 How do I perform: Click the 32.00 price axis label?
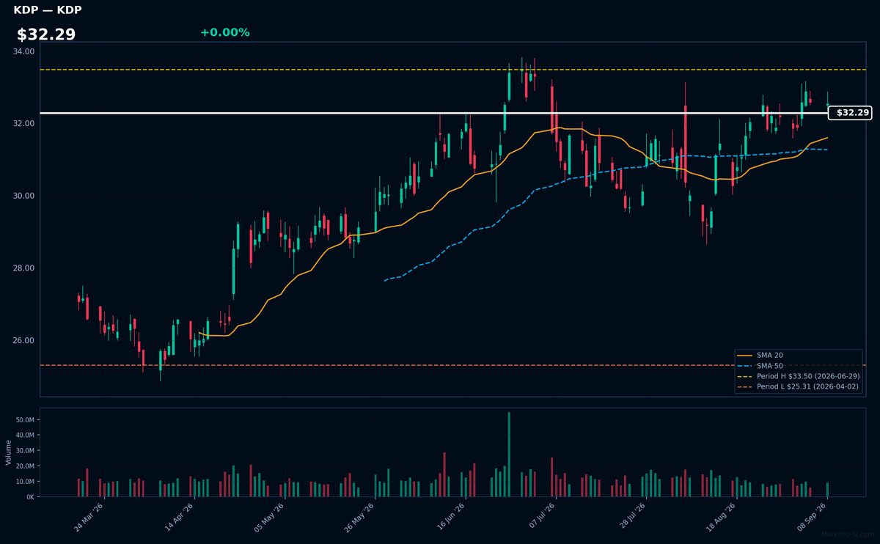click(23, 123)
